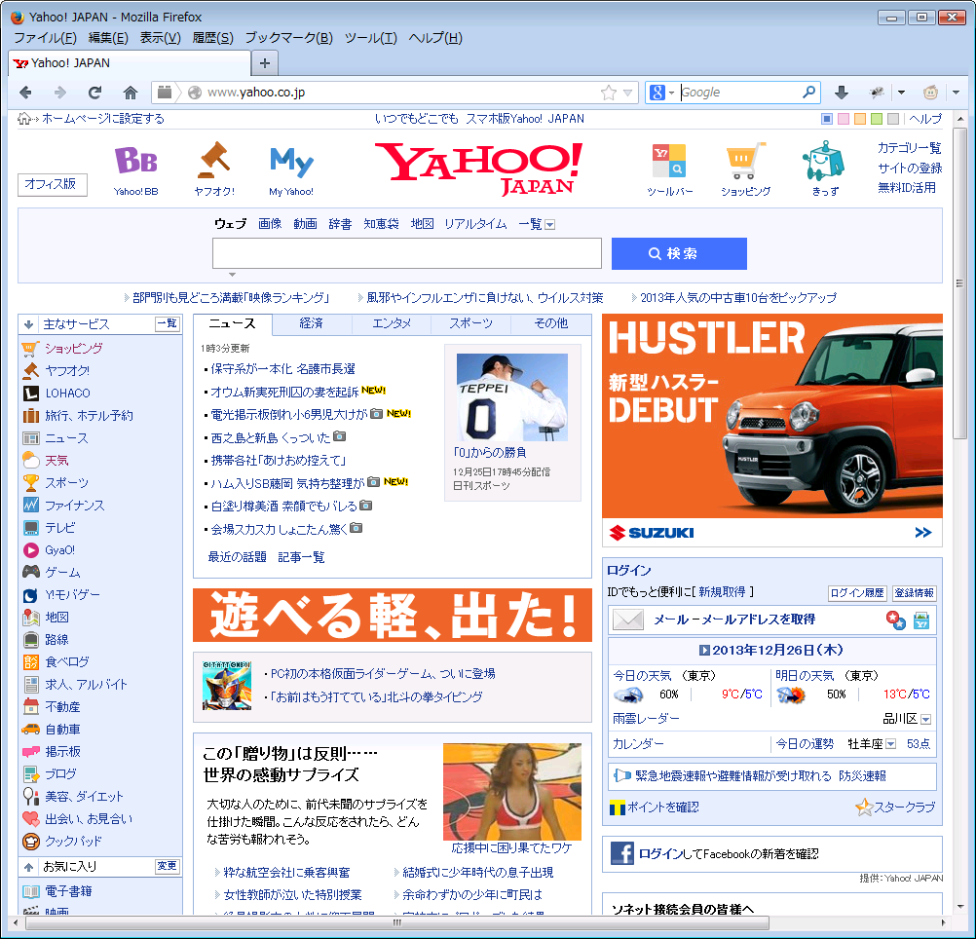Open the ツール menu
The image size is (976, 939).
pos(371,38)
